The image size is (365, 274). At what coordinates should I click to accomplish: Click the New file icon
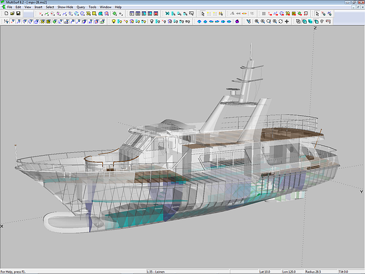6,14
